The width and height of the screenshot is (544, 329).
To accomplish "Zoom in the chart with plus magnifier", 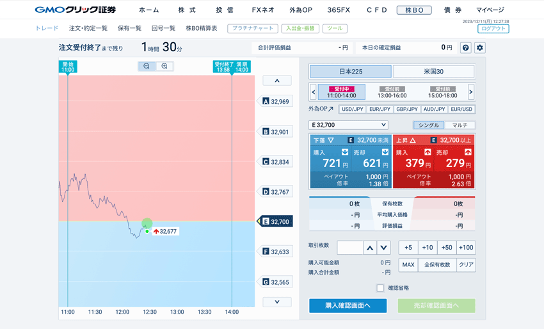I will 164,66.
